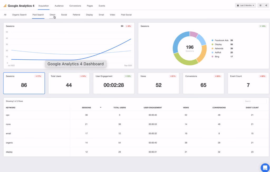Toggle the Display series in donut chart legend
The height and width of the screenshot is (172, 270).
coord(213,44)
